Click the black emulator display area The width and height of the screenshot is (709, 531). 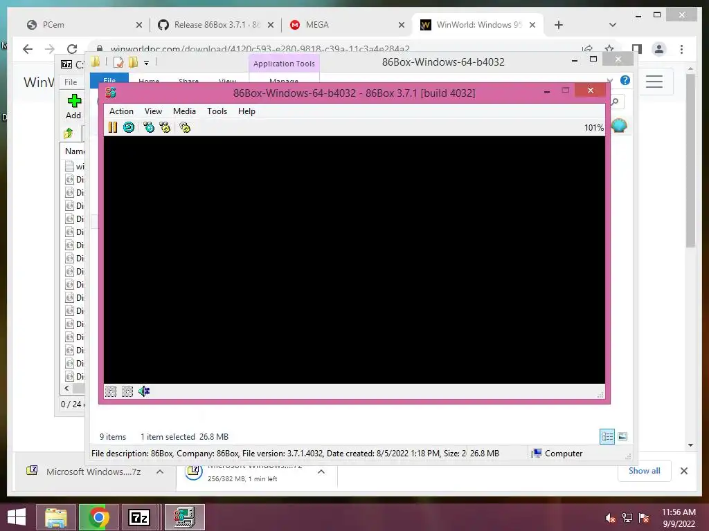tap(354, 260)
